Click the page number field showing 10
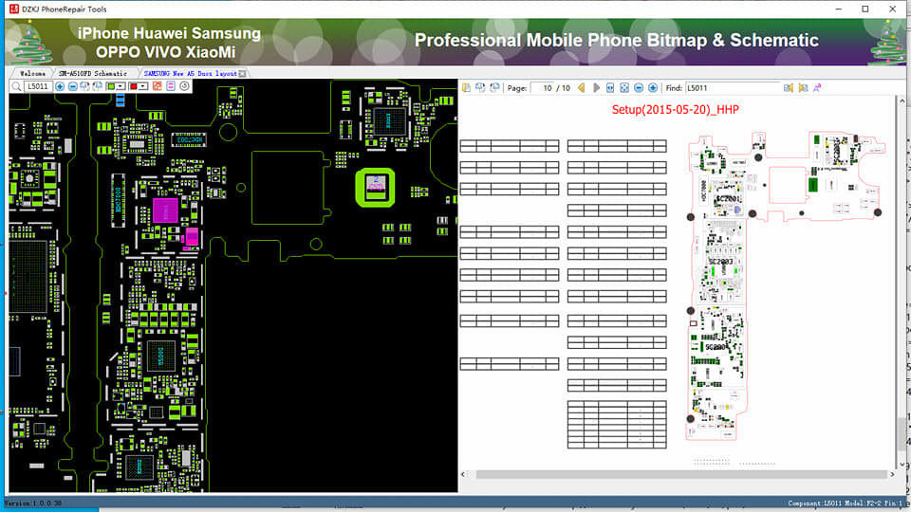The image size is (911, 512). point(543,88)
